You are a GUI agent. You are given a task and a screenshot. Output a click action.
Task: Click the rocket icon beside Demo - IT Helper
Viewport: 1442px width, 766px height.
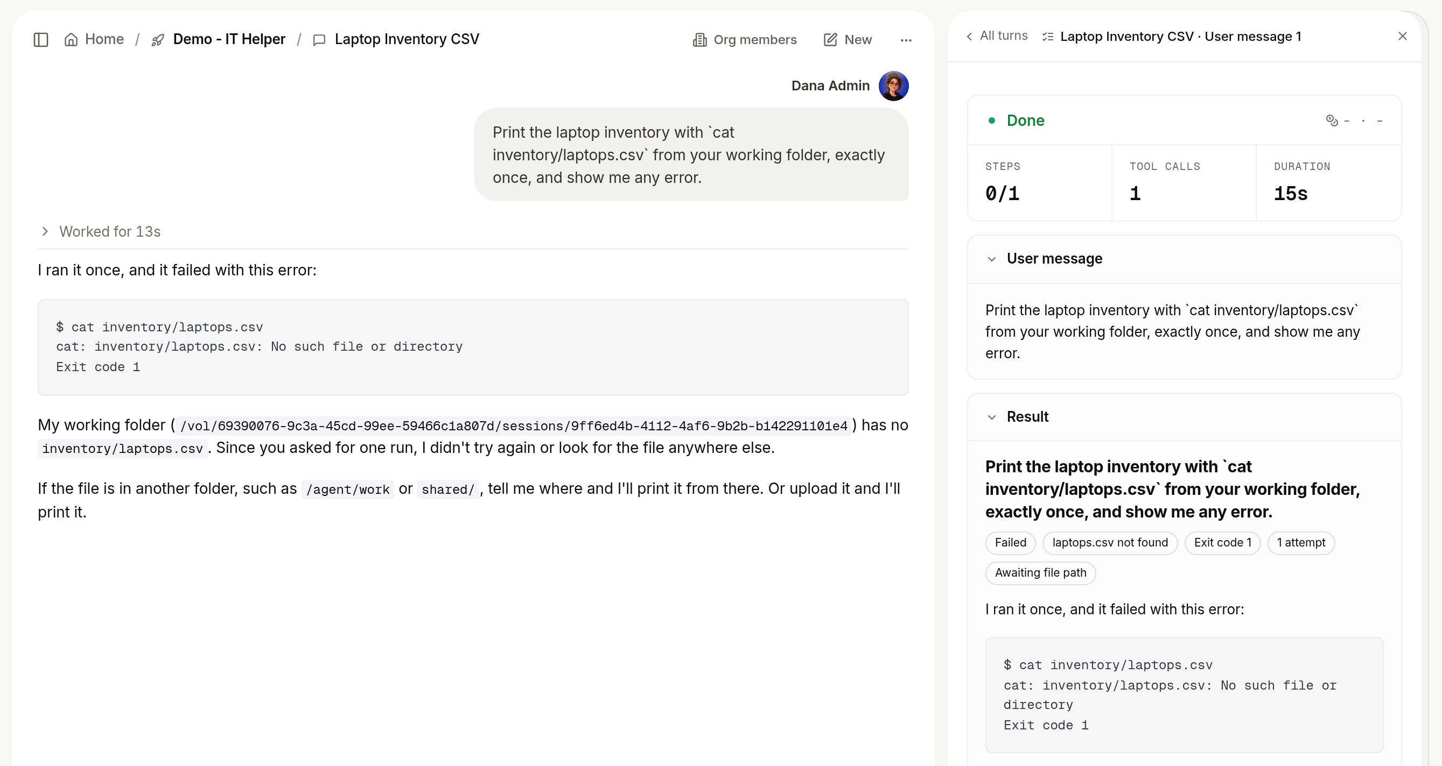(158, 40)
